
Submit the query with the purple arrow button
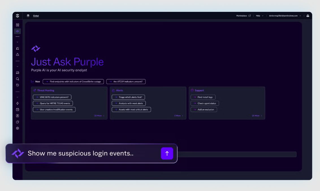167,153
